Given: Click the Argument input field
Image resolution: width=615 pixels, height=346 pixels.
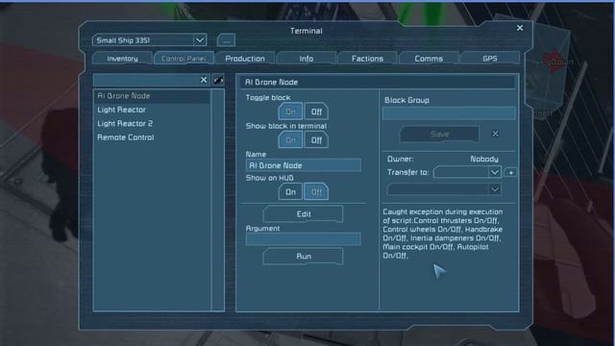Looking at the screenshot, I should (x=304, y=239).
